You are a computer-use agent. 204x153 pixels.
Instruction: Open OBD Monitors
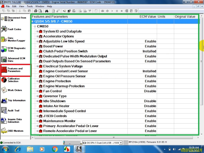point(12,131)
